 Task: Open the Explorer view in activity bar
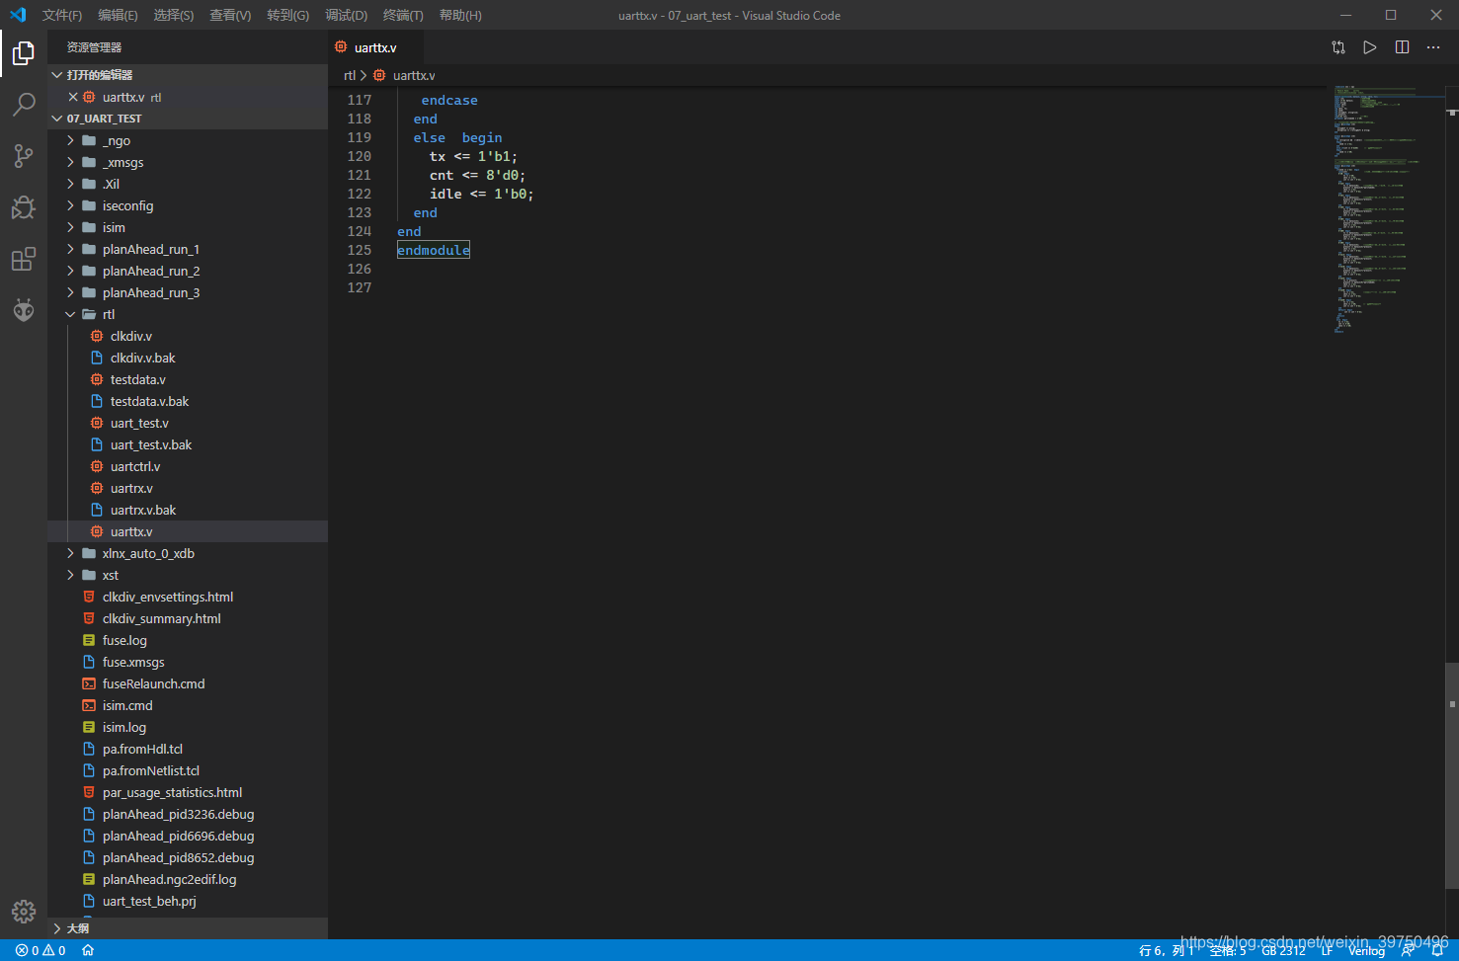click(24, 53)
